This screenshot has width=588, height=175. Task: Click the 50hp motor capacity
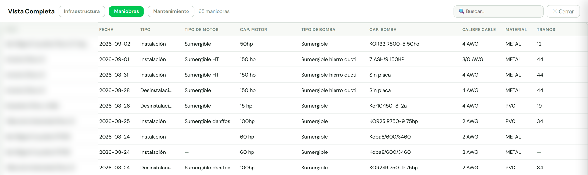pyautogui.click(x=246, y=44)
